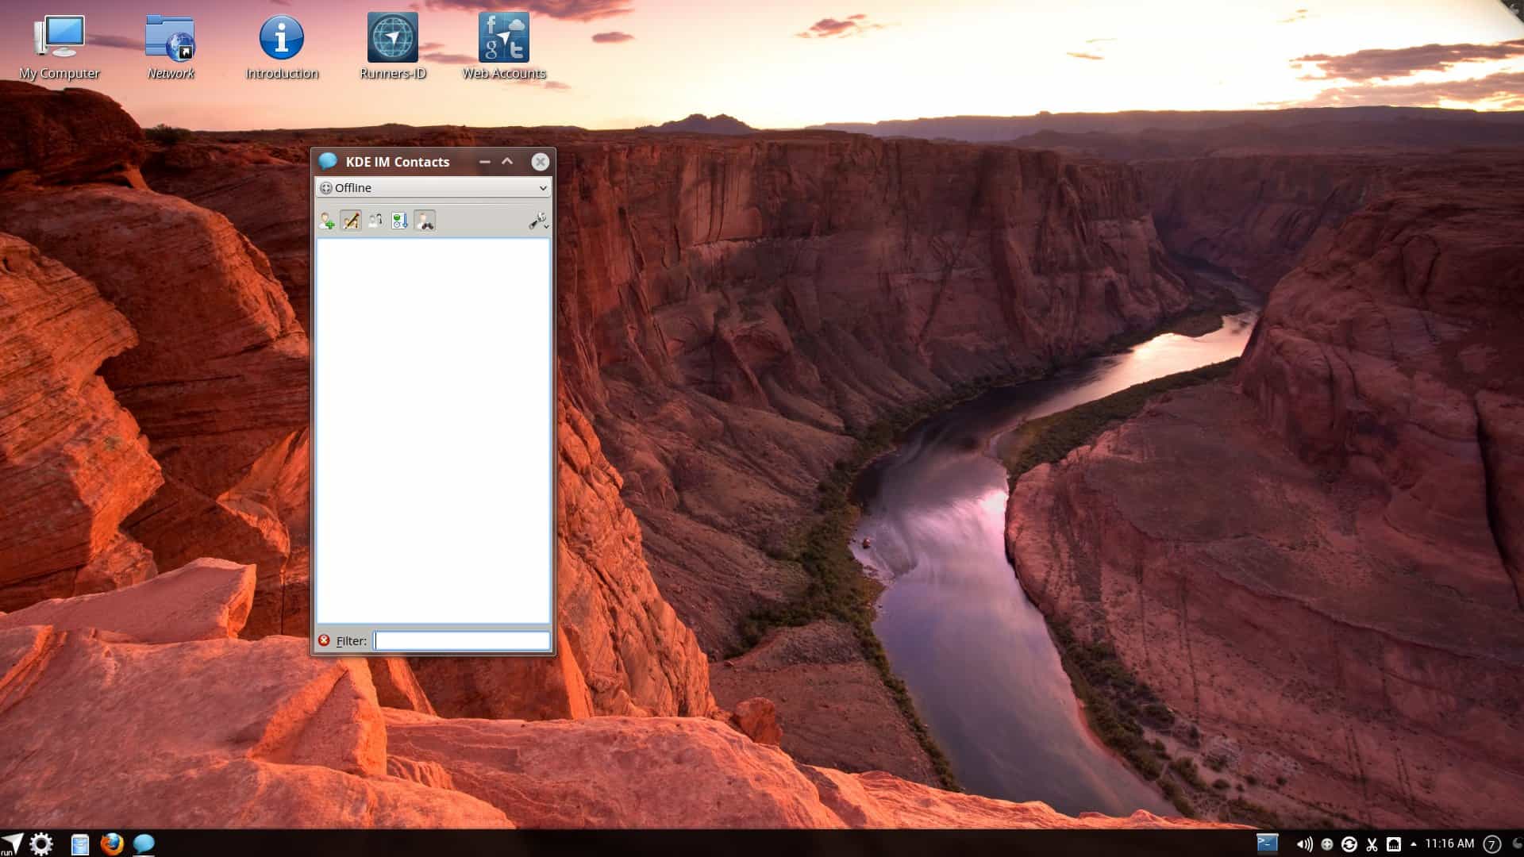This screenshot has height=857, width=1524.
Task: Launch the Runners-ID desktop icon
Action: (x=393, y=48)
